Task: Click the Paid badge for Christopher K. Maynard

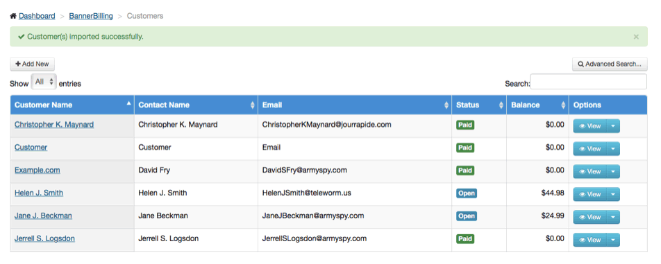Action: [x=465, y=125]
